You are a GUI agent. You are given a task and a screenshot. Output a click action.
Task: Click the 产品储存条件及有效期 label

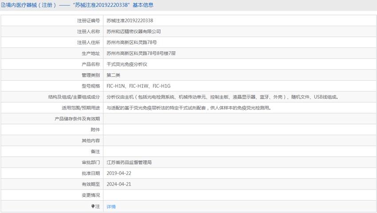click(77, 119)
